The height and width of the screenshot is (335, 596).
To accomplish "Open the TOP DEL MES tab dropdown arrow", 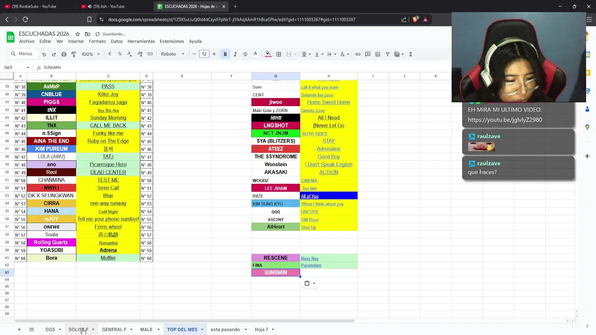I will [x=202, y=329].
